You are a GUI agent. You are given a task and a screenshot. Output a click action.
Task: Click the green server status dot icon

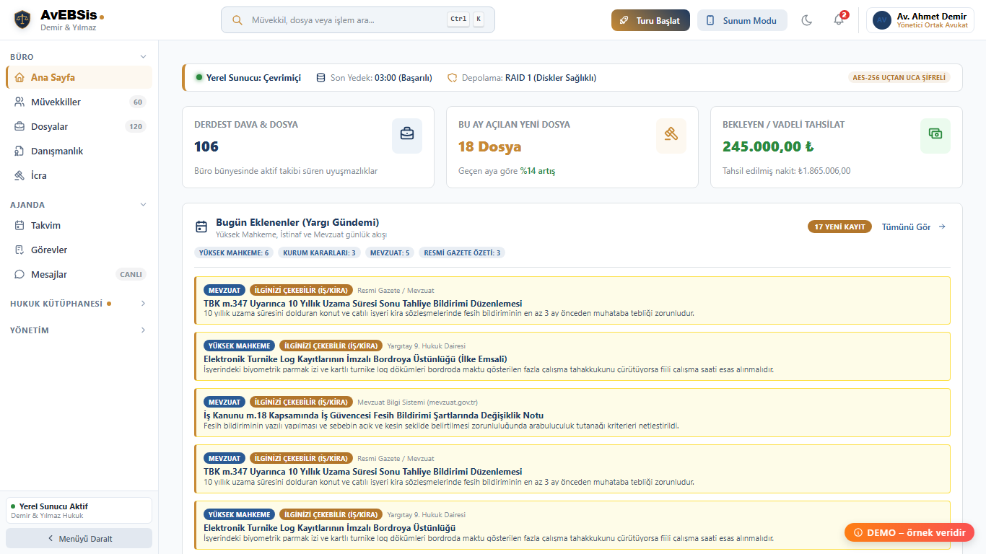click(x=199, y=77)
